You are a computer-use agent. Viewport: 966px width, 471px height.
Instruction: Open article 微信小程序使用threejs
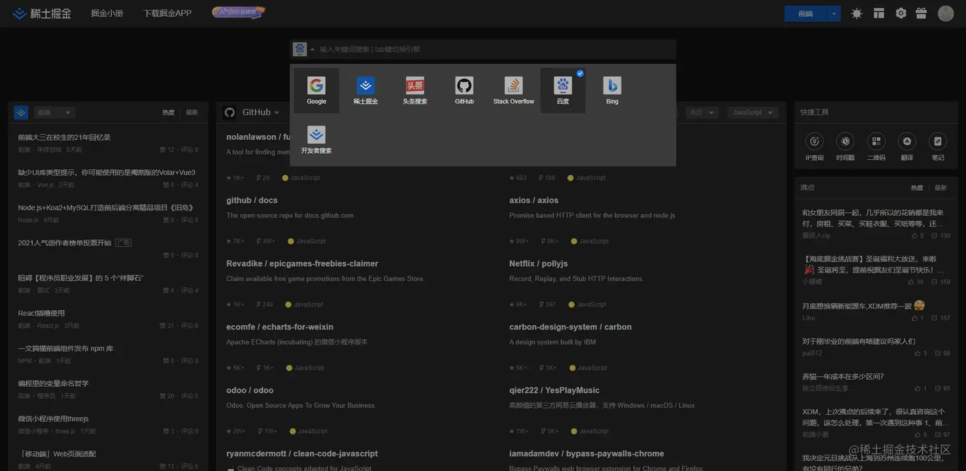[x=53, y=419]
